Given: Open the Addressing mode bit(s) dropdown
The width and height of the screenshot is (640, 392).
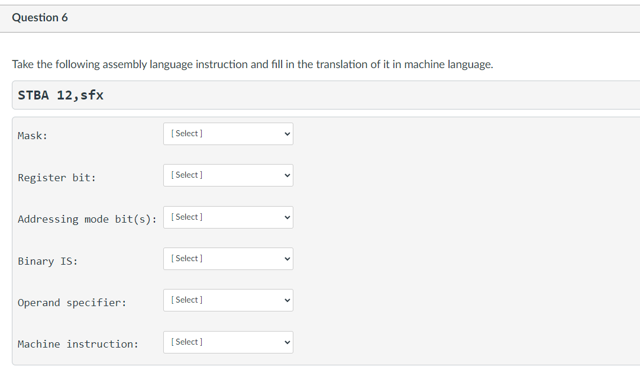Looking at the screenshot, I should click(x=228, y=217).
